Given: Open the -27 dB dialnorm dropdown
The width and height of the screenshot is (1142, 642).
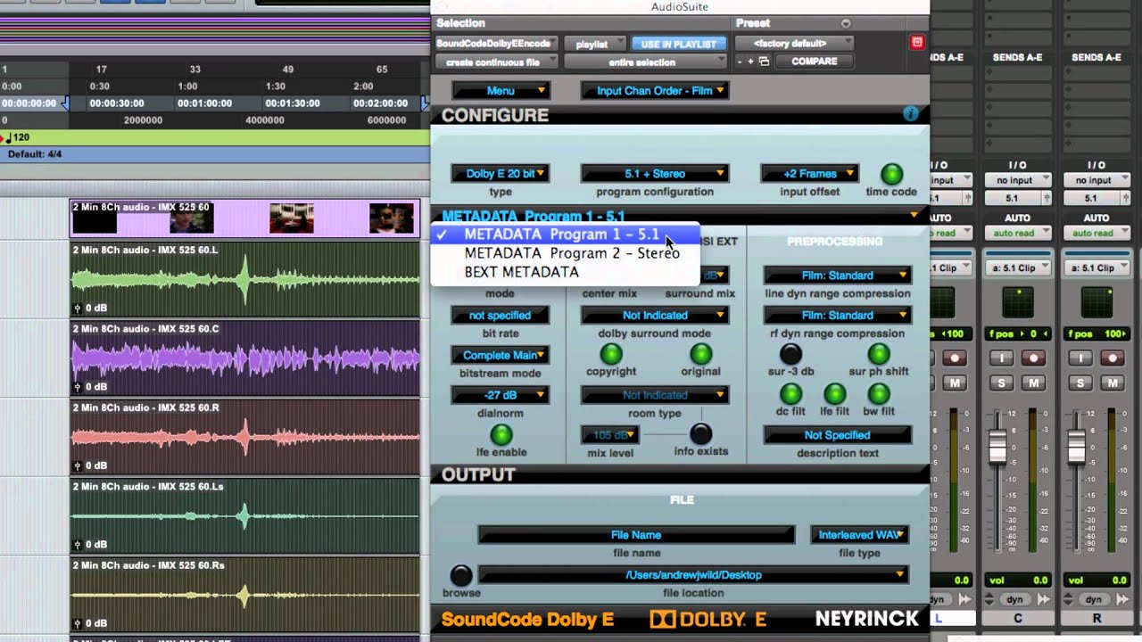Looking at the screenshot, I should pos(501,395).
